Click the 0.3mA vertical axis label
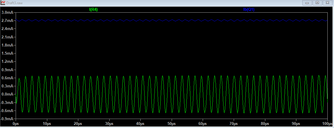Viewport: 334px width, 128px height. [7, 86]
